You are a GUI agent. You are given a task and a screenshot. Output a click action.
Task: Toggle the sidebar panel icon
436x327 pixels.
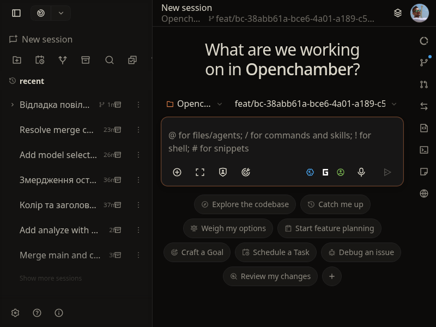pyautogui.click(x=16, y=13)
